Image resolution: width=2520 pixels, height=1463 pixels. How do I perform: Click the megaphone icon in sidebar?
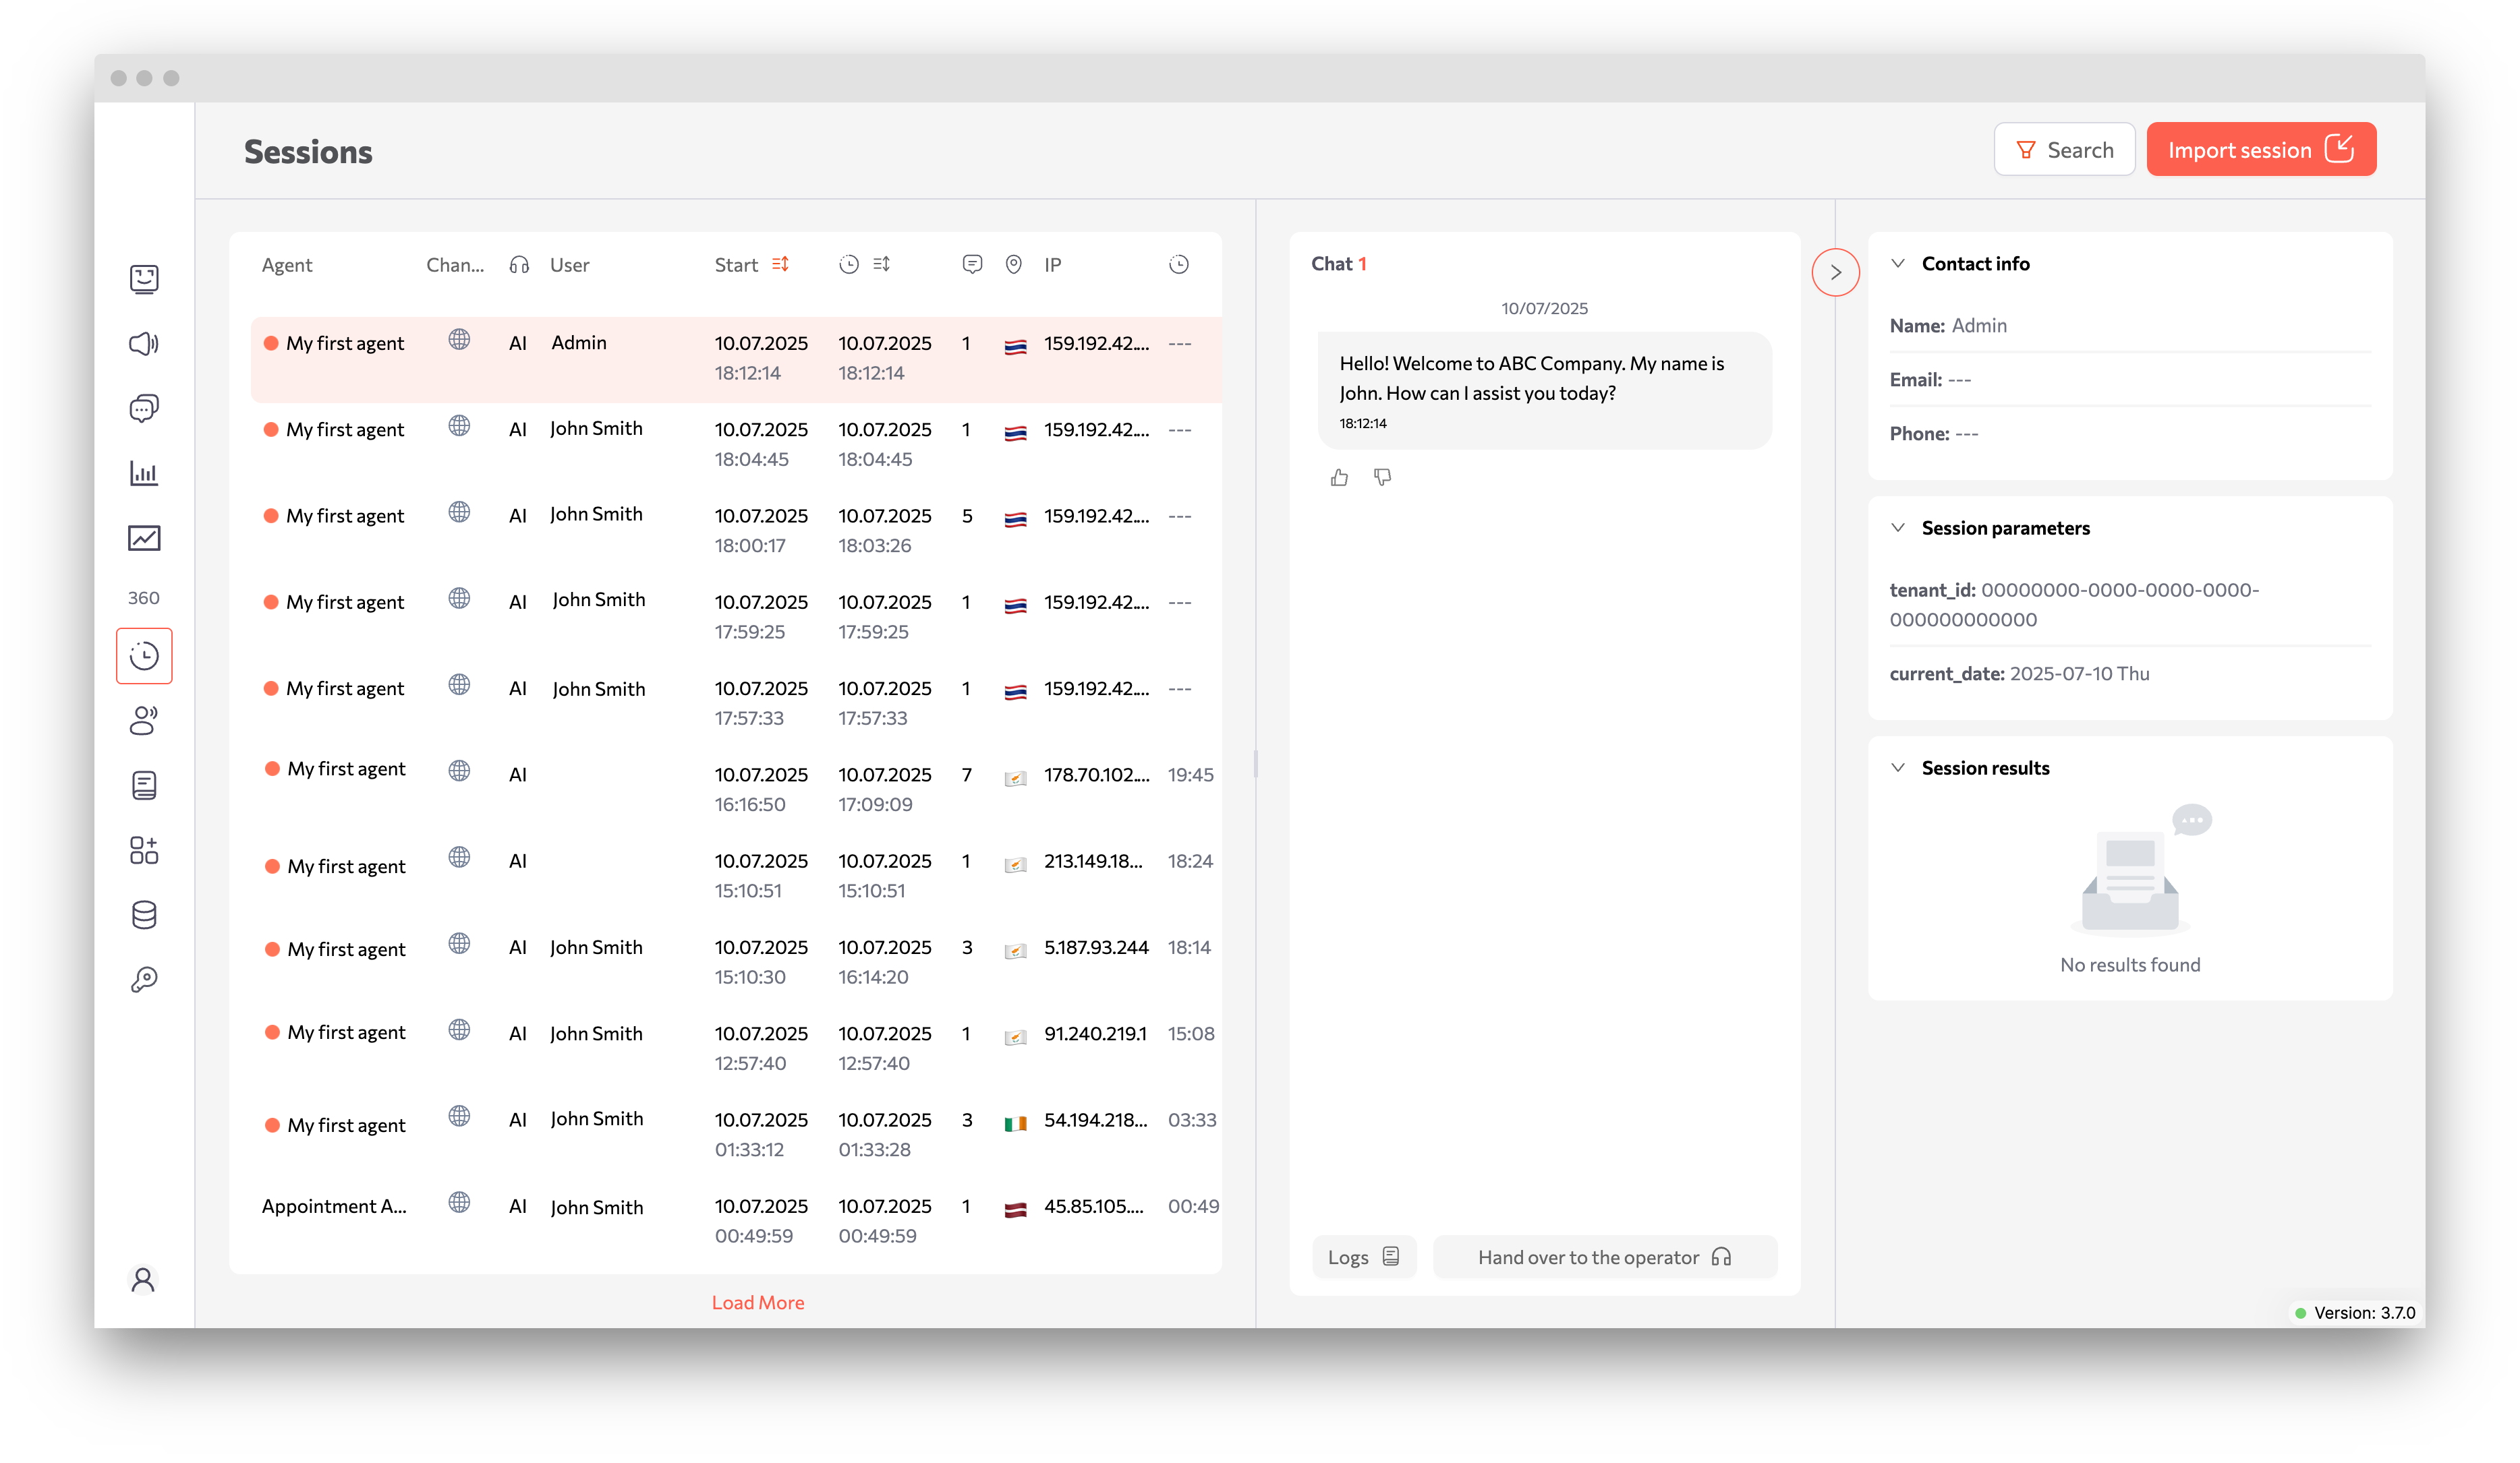coord(144,344)
